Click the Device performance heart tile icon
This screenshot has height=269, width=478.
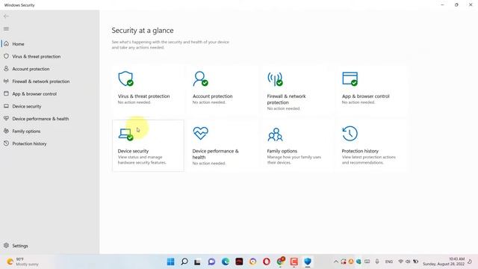pyautogui.click(x=200, y=133)
